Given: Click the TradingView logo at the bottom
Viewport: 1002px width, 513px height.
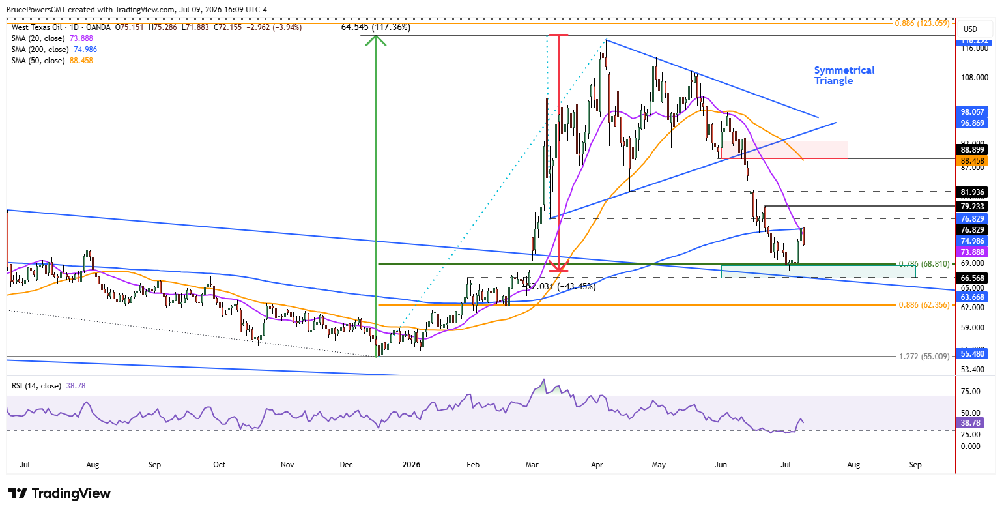Looking at the screenshot, I should pos(59,493).
